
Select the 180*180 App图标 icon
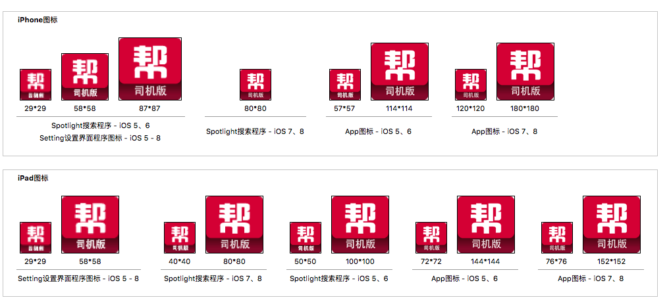(x=525, y=72)
